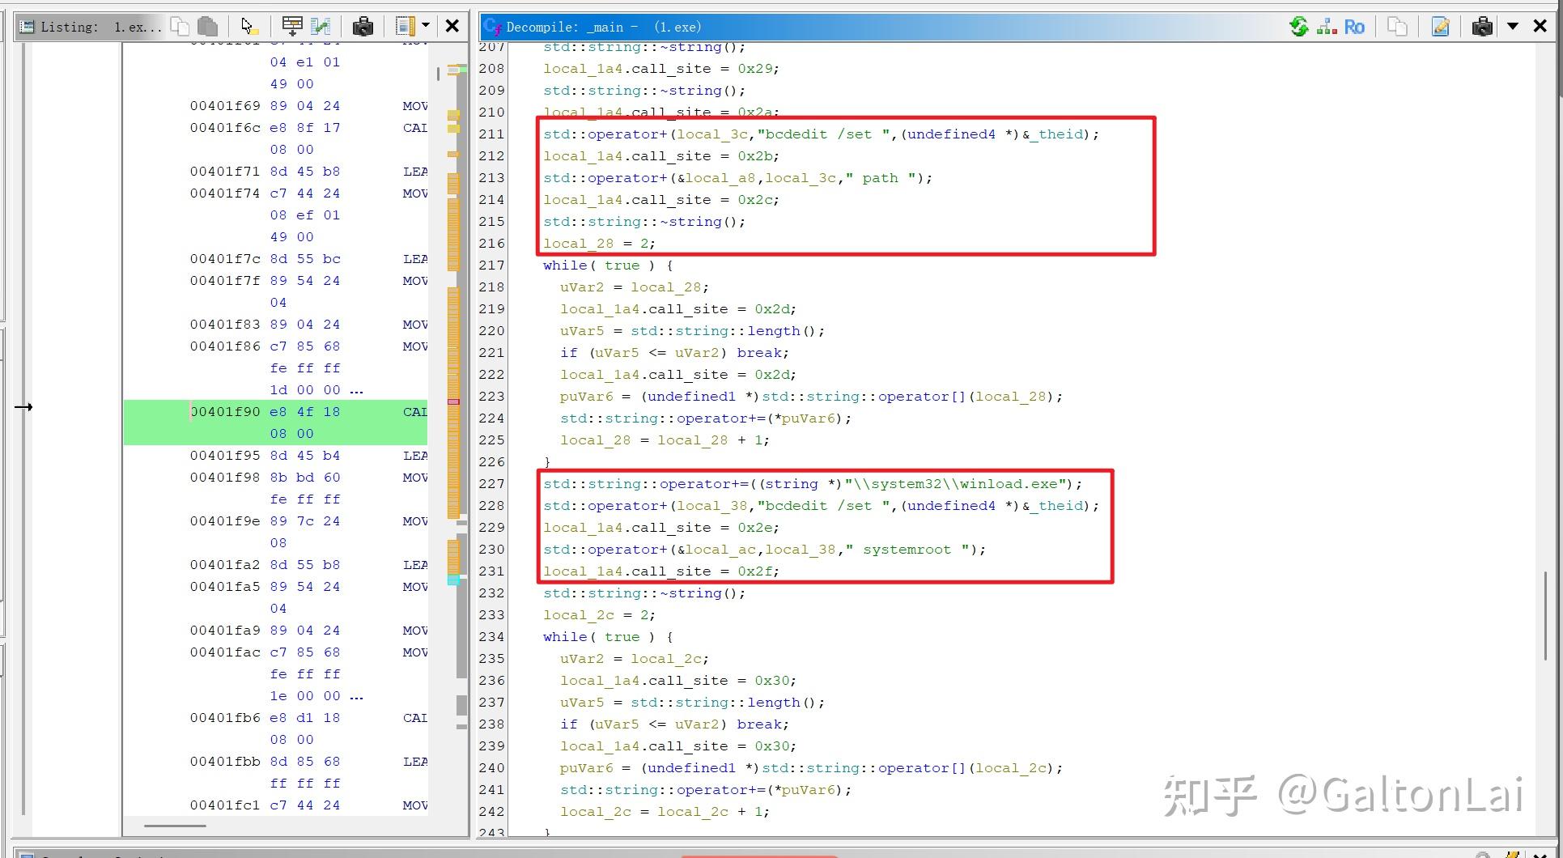The height and width of the screenshot is (858, 1563).
Task: Select address 00401f7f in the Listing
Action: click(225, 280)
